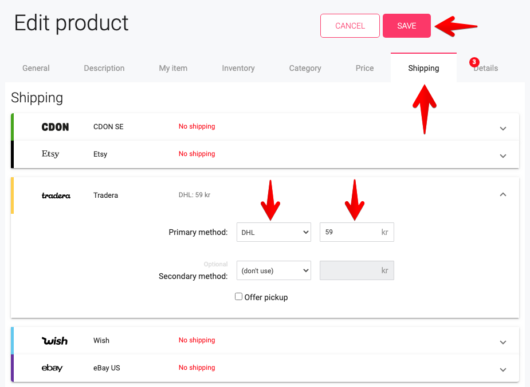Image resolution: width=530 pixels, height=387 pixels.
Task: Go to the My item tab
Action: click(173, 68)
